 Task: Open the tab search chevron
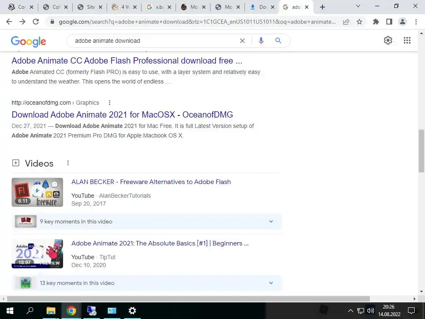pyautogui.click(x=358, y=6)
